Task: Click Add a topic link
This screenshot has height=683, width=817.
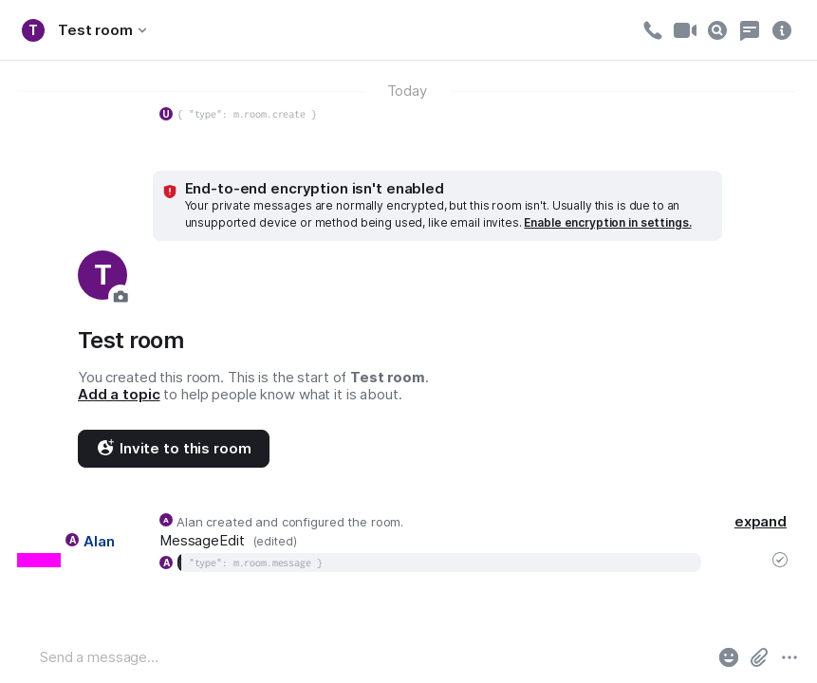Action: click(x=119, y=395)
